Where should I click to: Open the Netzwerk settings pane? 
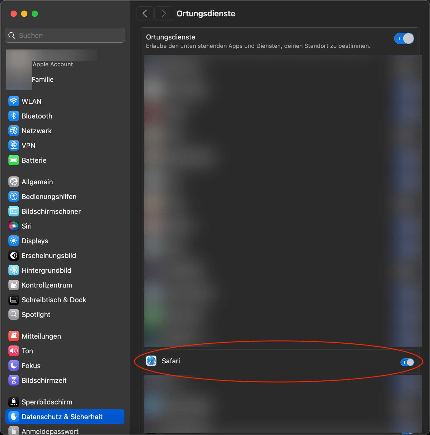pyautogui.click(x=37, y=131)
